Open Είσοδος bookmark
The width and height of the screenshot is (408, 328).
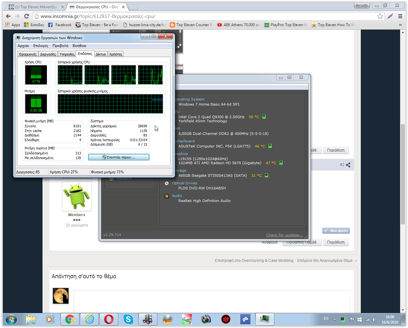34,25
